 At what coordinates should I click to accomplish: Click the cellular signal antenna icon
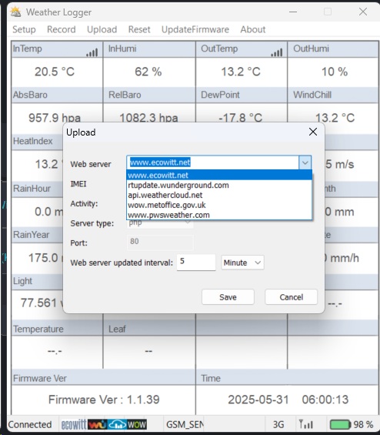[x=306, y=424]
